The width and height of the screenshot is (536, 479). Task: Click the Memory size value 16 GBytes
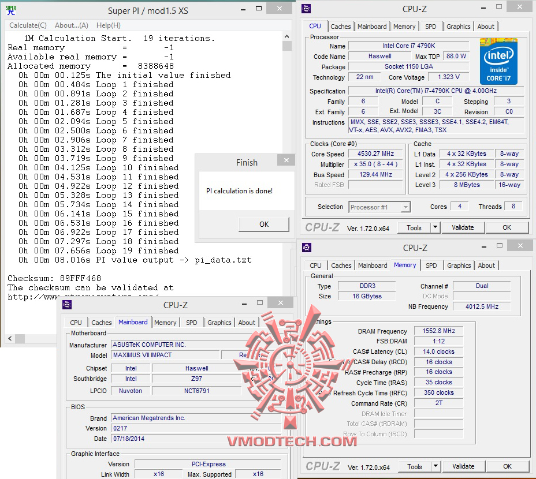367,296
